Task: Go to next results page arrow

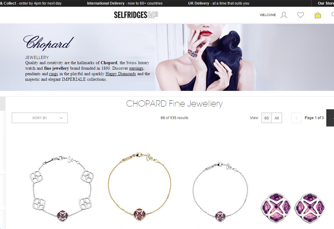Action: click(330, 118)
